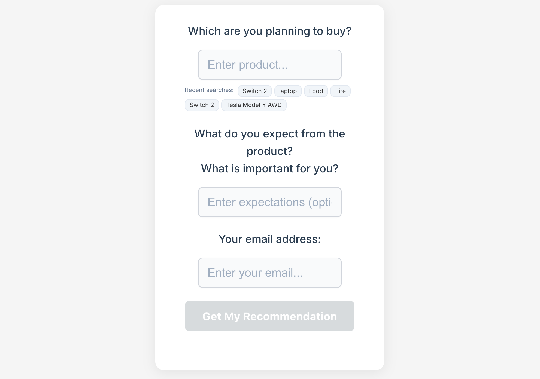Click 'What do you expect from the' heading
The width and height of the screenshot is (540, 379).
pos(269,134)
